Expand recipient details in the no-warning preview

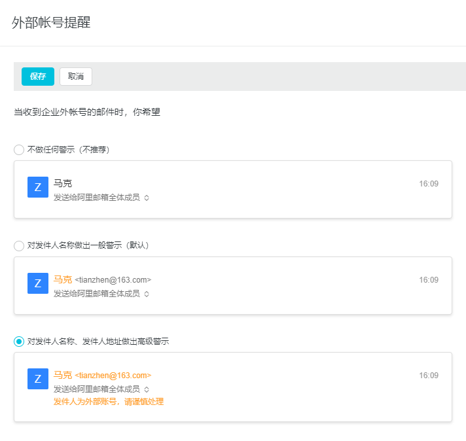point(147,198)
